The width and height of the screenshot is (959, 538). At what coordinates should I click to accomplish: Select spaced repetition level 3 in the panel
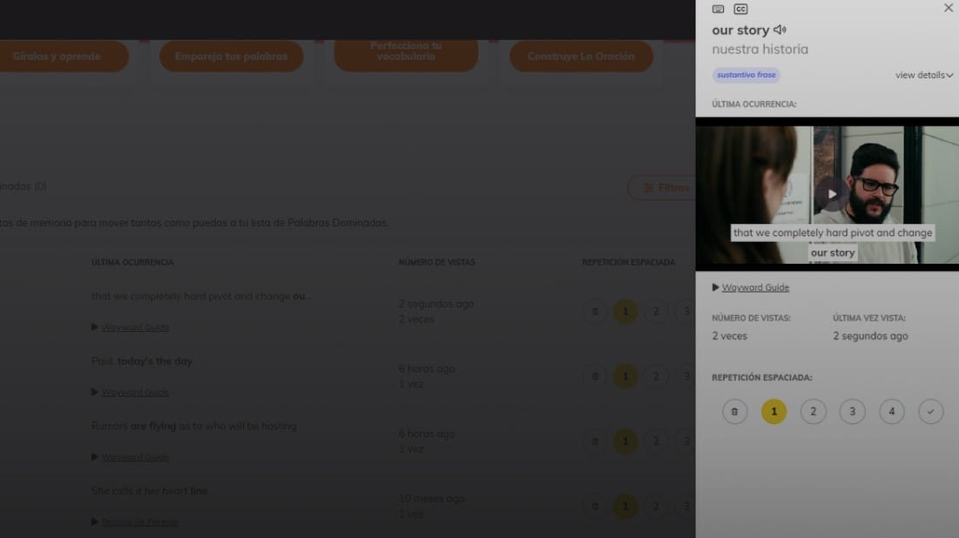pyautogui.click(x=852, y=412)
